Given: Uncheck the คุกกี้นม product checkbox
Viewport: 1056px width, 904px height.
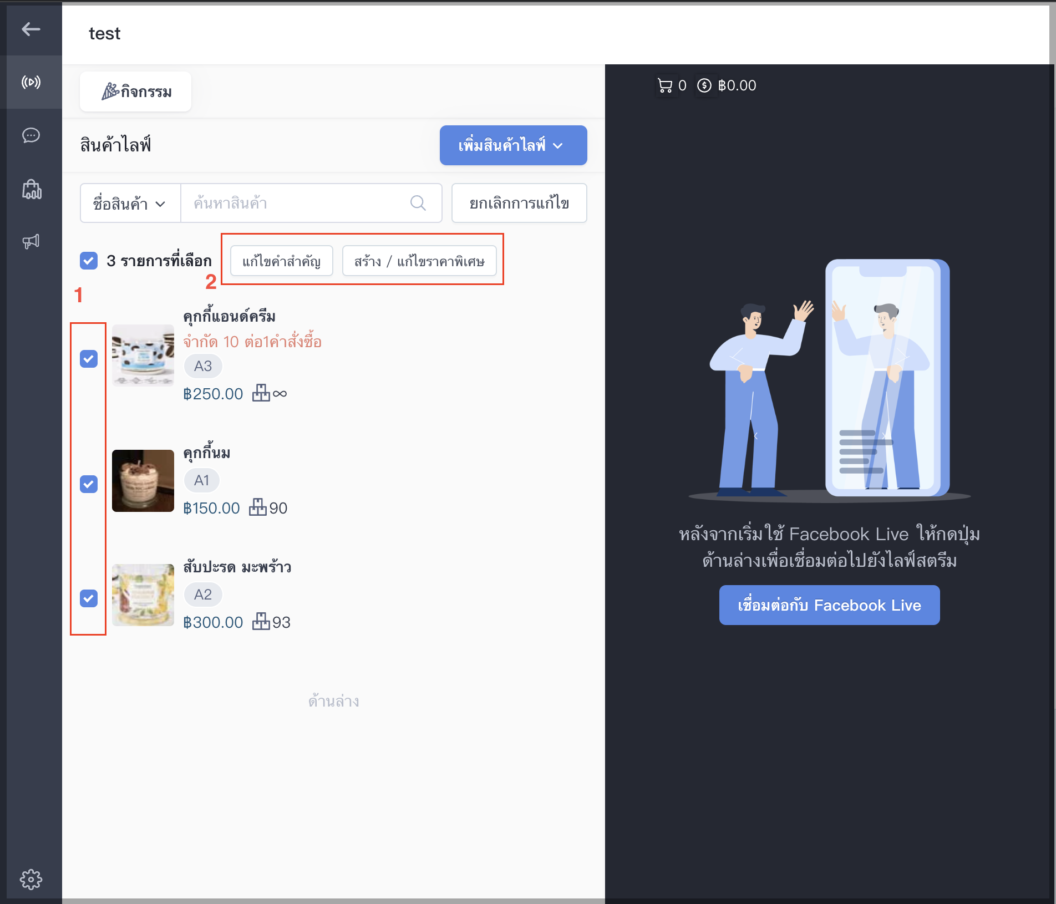Looking at the screenshot, I should pyautogui.click(x=89, y=484).
